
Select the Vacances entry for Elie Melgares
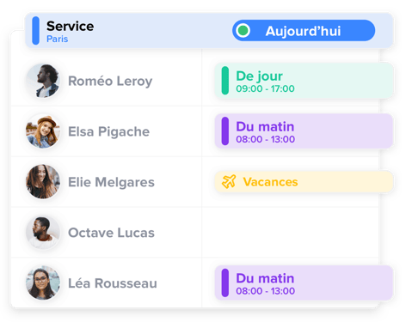pyautogui.click(x=304, y=182)
